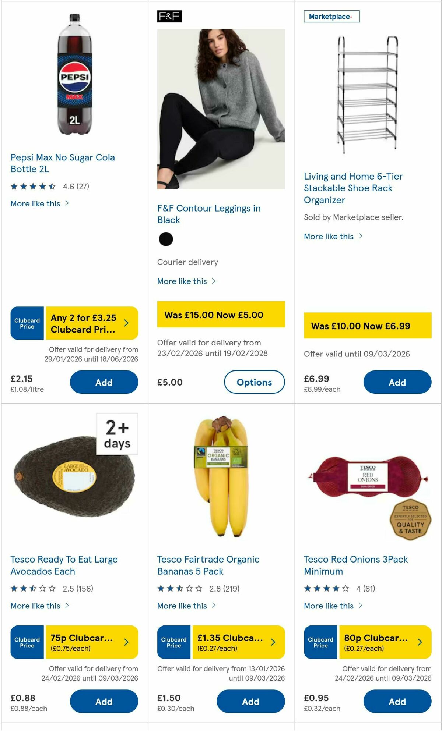Click the Clubcard Price icon on red onions offer
This screenshot has height=731, width=442.
pyautogui.click(x=320, y=642)
